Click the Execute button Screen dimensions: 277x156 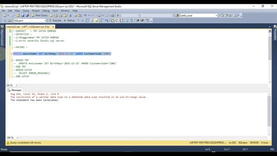(55, 20)
